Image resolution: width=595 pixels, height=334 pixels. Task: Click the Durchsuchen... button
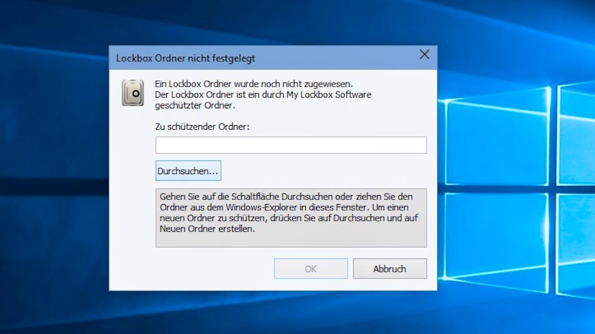click(x=188, y=171)
